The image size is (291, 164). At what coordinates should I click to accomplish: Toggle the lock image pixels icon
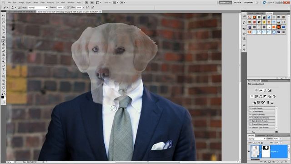click(256, 143)
